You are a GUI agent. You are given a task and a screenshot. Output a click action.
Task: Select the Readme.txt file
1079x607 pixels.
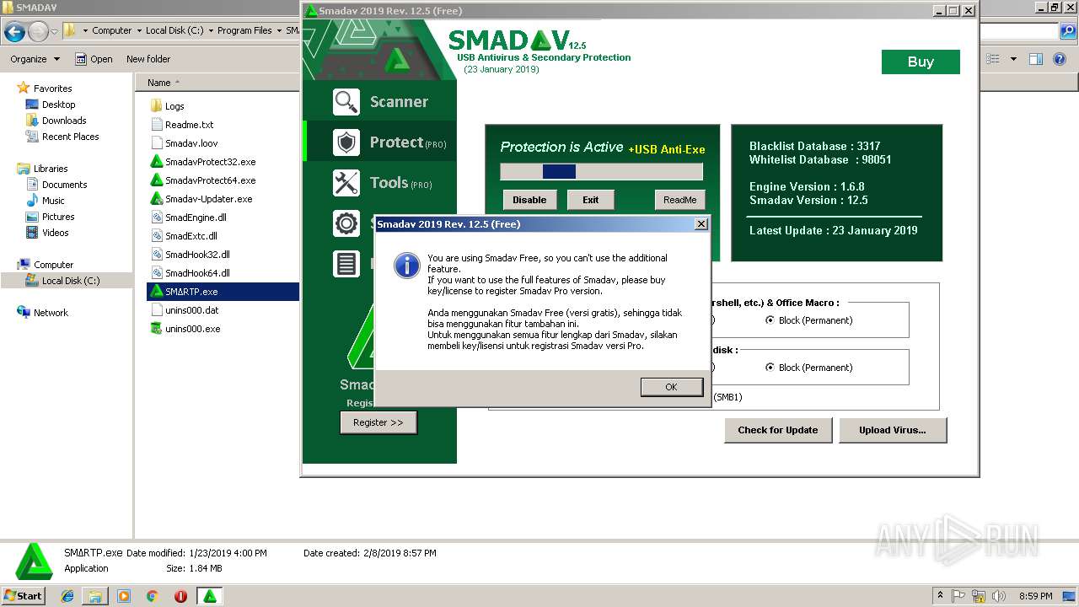(182, 125)
